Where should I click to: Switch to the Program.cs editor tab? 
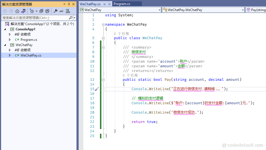122,4
